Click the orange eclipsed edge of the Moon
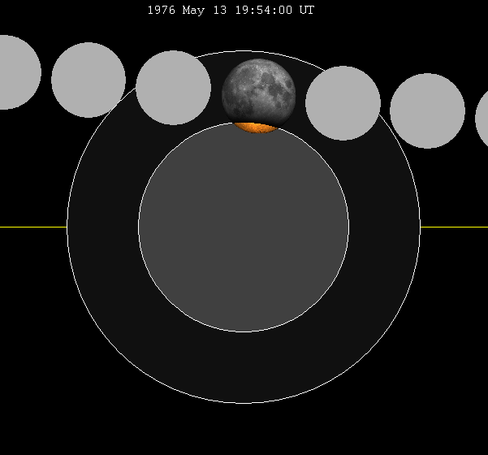 (256, 128)
